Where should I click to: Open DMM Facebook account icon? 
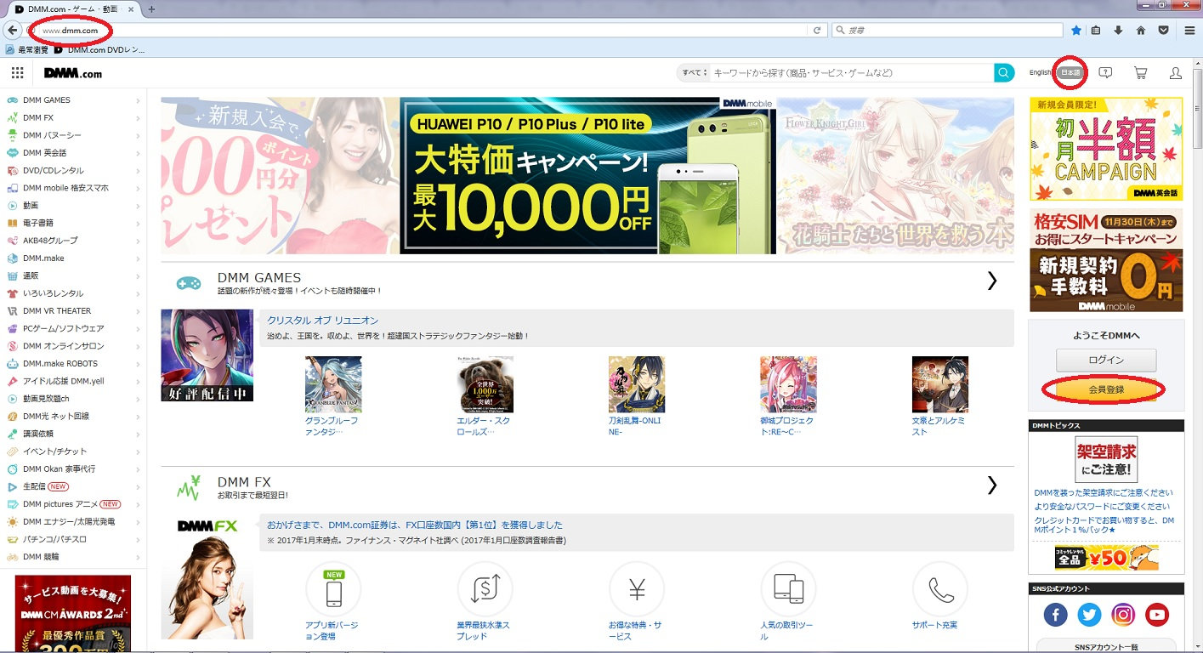(x=1055, y=614)
